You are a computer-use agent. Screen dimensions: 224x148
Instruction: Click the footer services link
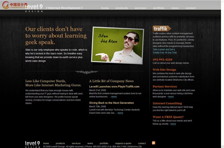[76, 143]
